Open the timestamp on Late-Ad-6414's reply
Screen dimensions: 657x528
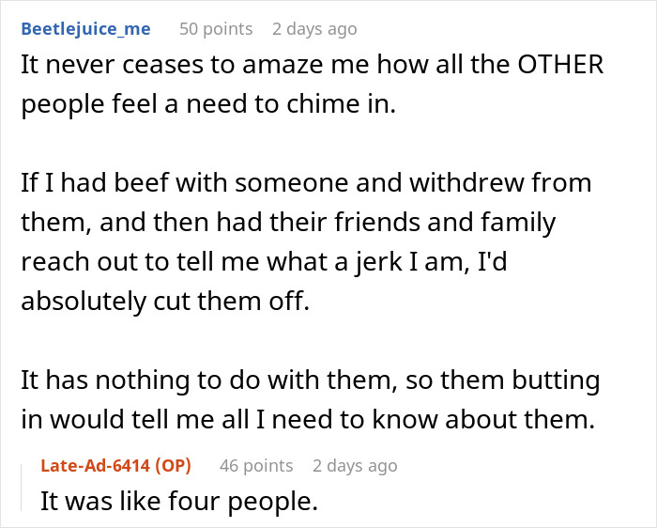[x=354, y=466]
